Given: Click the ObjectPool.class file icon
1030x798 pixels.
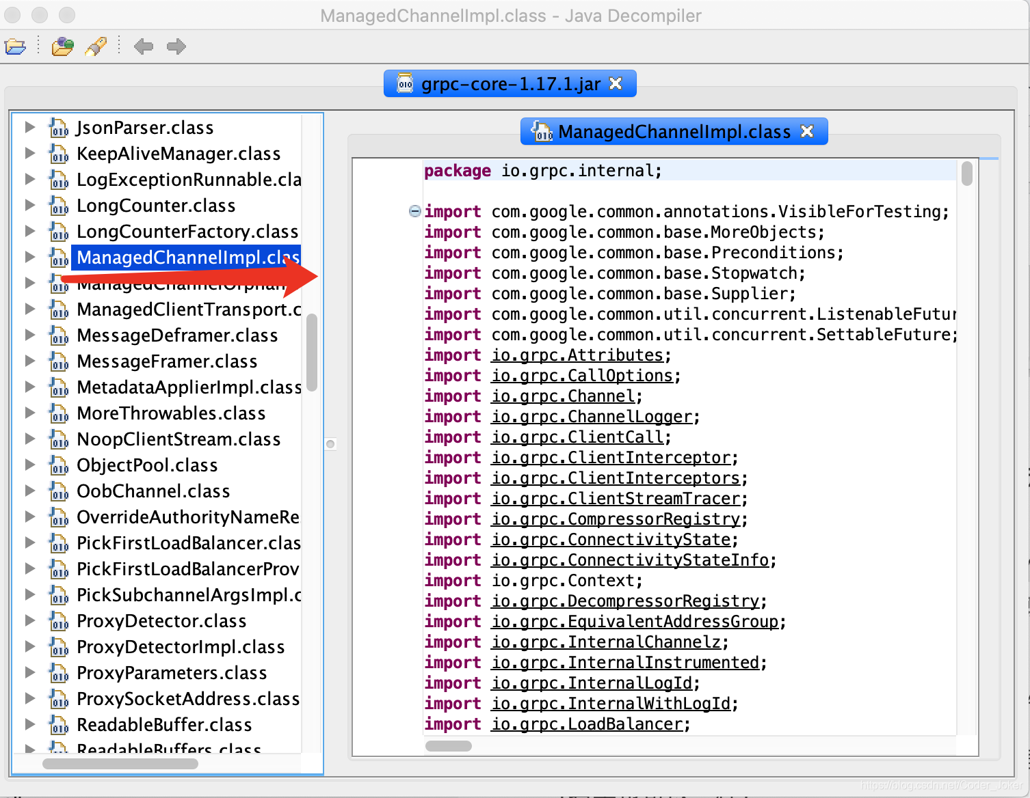Looking at the screenshot, I should [59, 465].
